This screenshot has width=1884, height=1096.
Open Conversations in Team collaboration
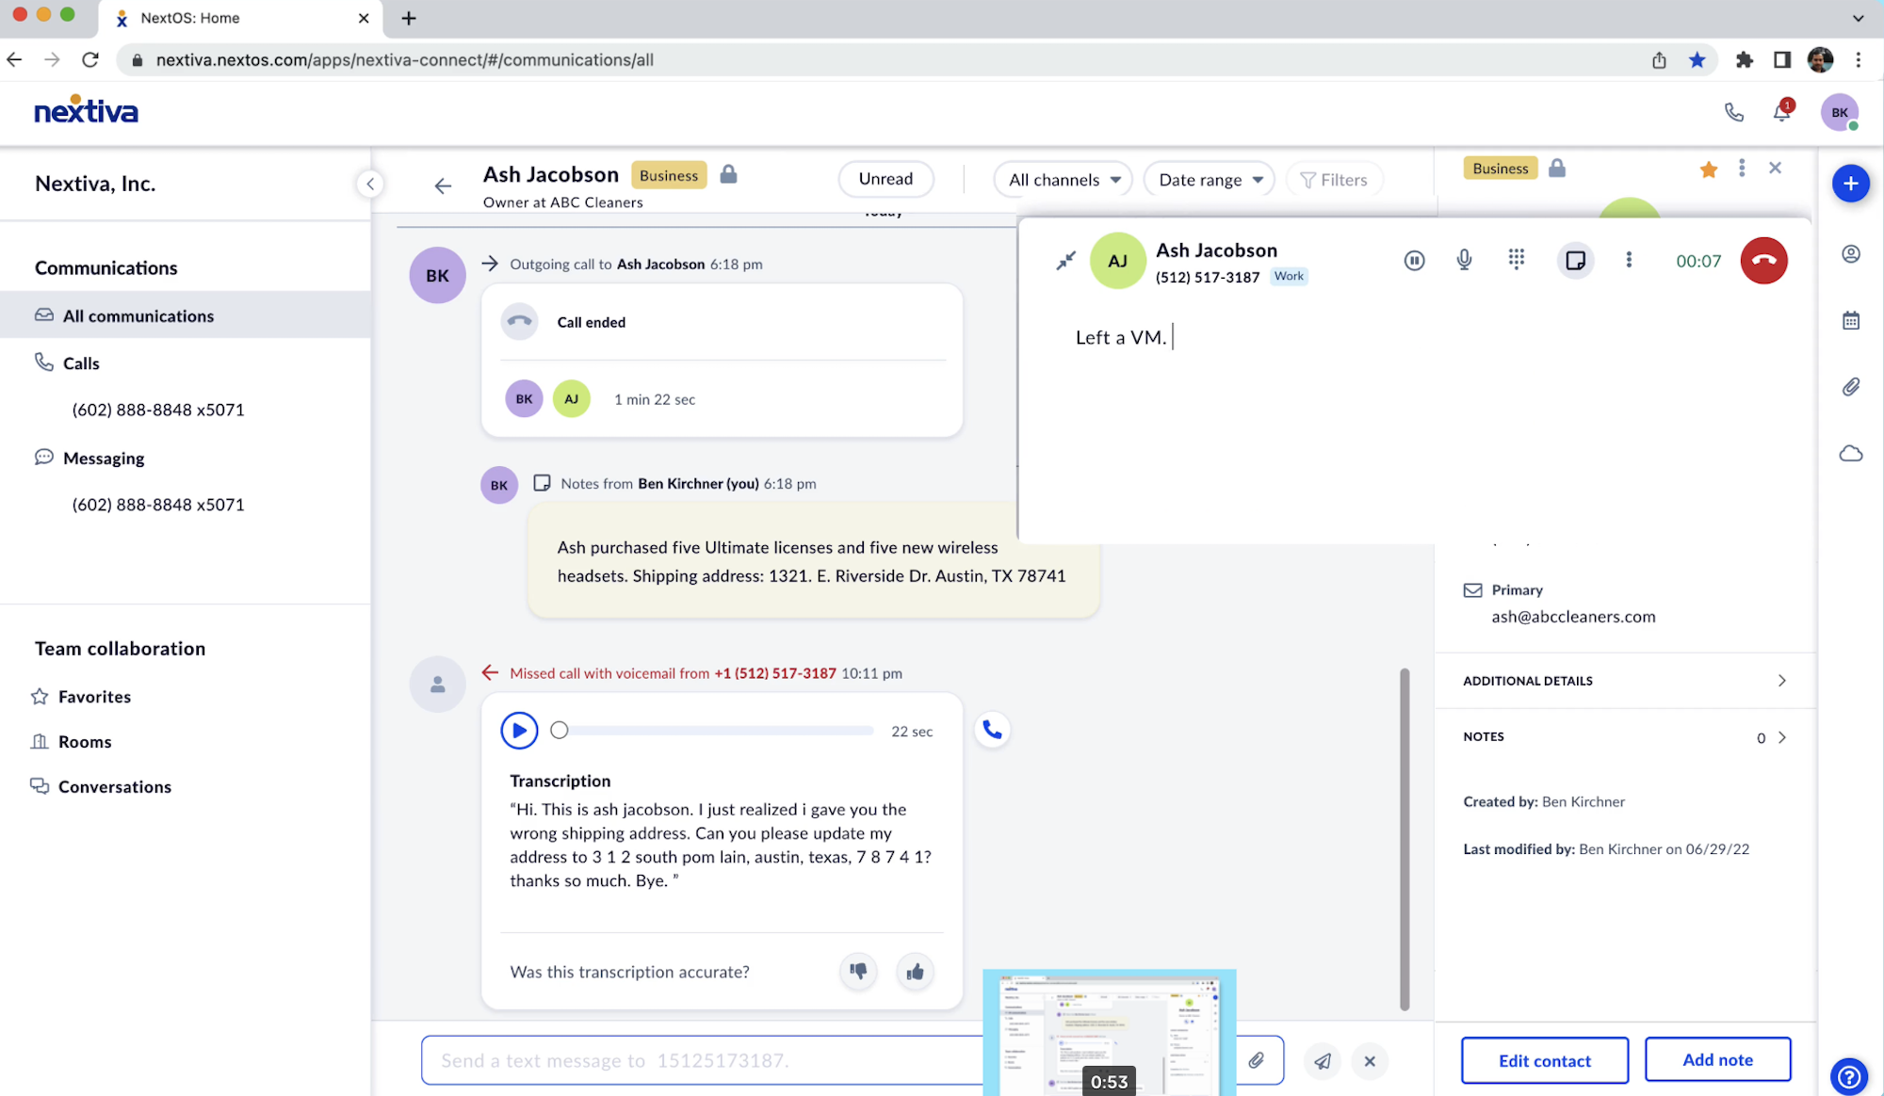click(114, 786)
